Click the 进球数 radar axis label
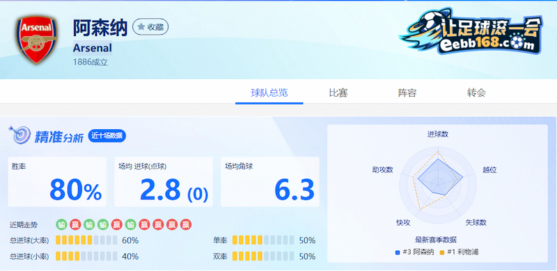Viewport: 557px width, 271px height. tap(438, 134)
